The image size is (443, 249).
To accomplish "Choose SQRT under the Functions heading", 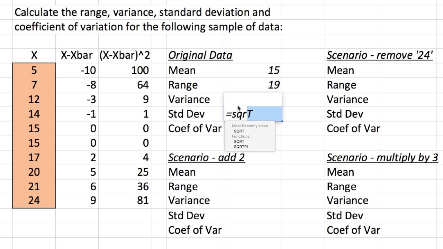I will pyautogui.click(x=239, y=141).
